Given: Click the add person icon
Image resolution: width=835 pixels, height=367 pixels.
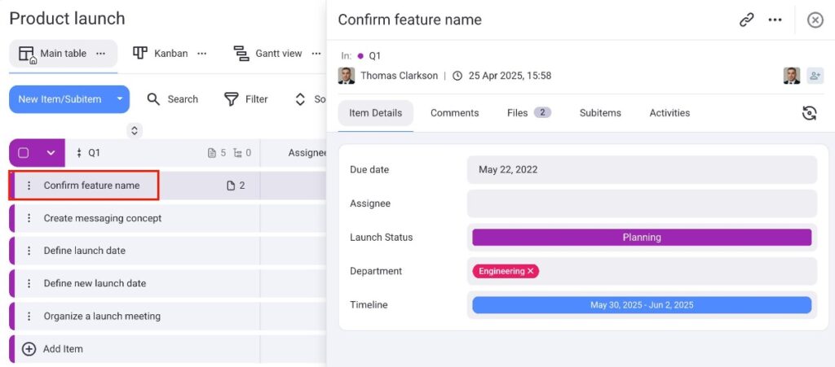Looking at the screenshot, I should point(815,76).
